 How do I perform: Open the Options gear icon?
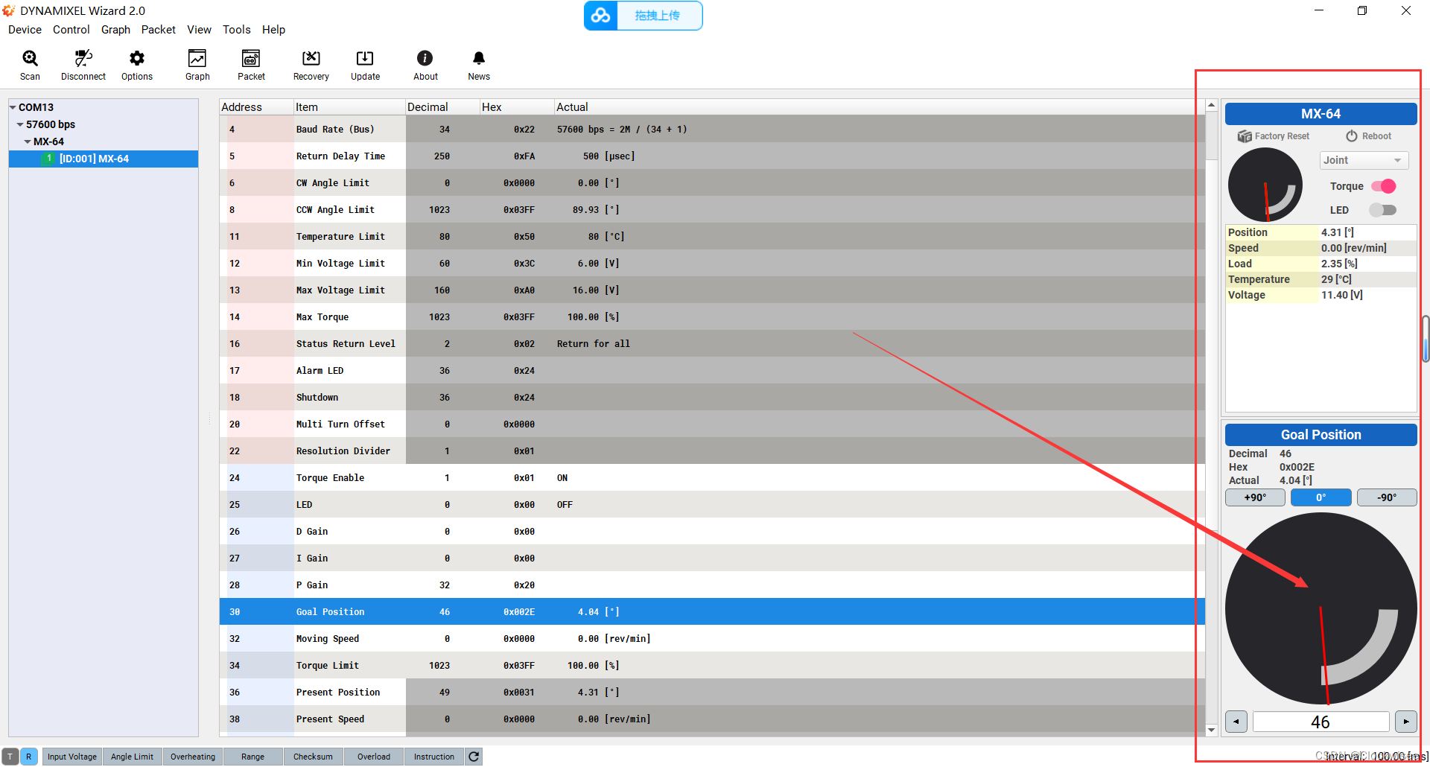[x=137, y=65]
